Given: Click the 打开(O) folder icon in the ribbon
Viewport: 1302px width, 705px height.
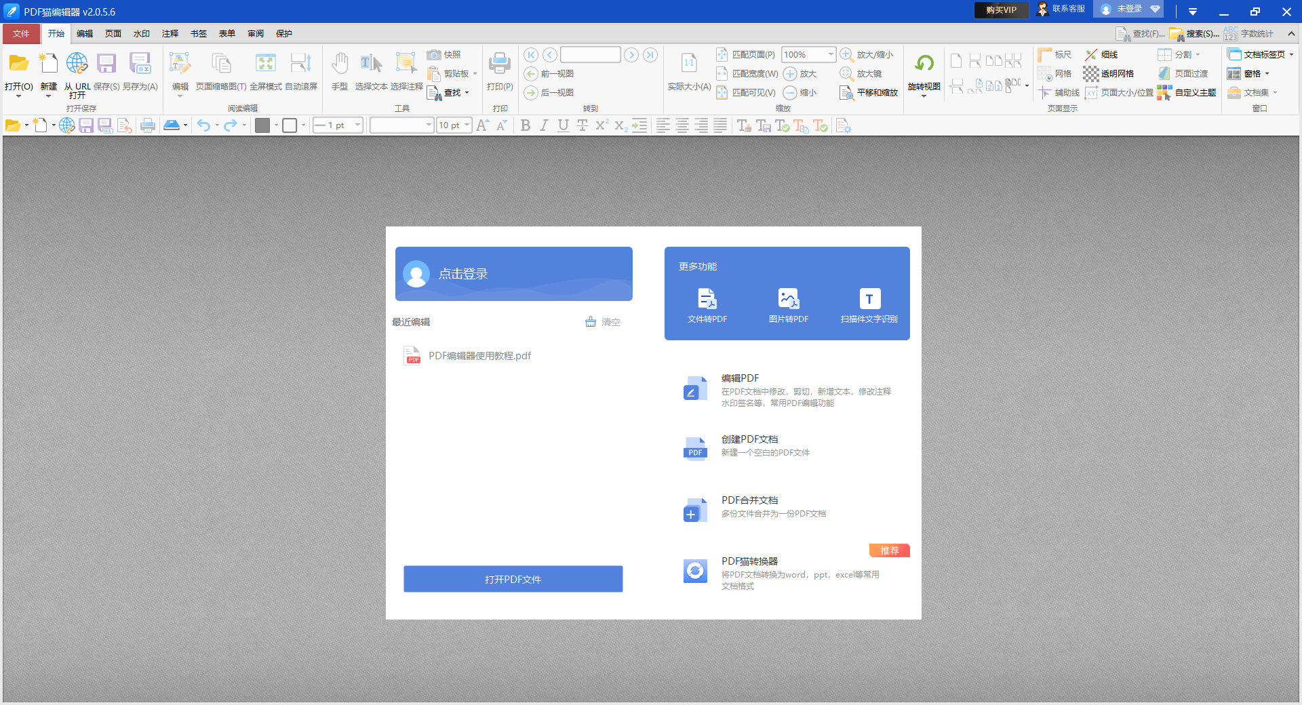Looking at the screenshot, I should tap(18, 64).
